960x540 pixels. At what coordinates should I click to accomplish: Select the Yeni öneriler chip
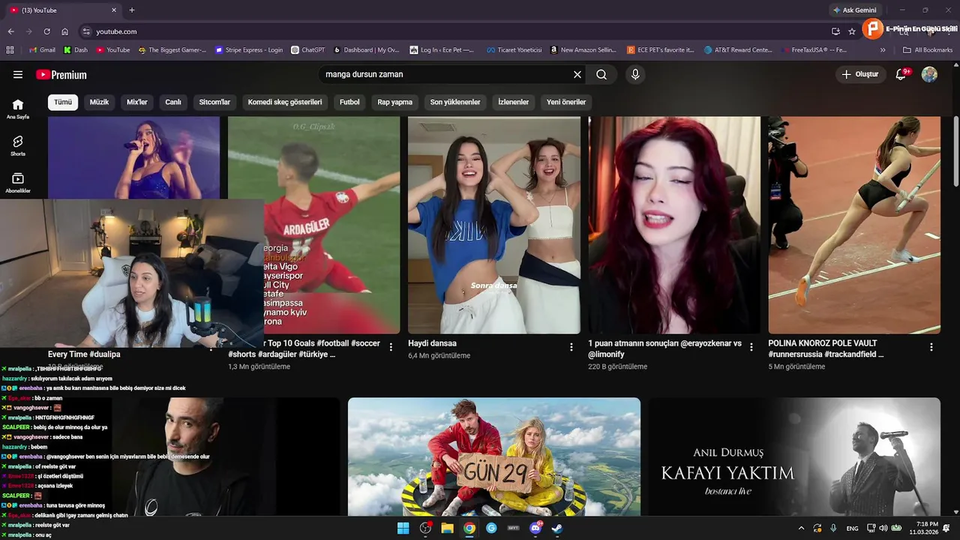point(566,102)
